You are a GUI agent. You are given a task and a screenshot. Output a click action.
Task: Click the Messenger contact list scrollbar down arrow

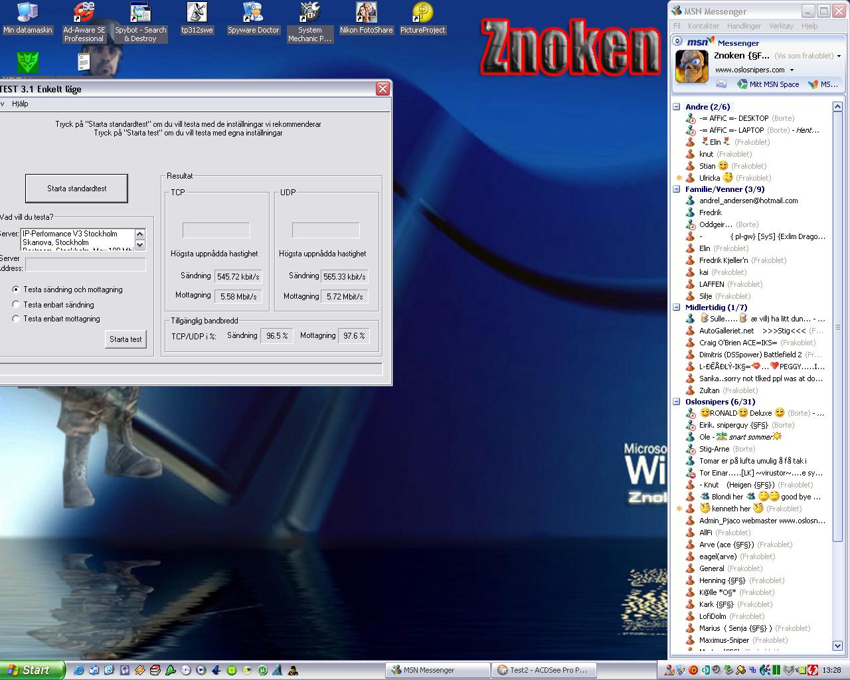(x=837, y=645)
